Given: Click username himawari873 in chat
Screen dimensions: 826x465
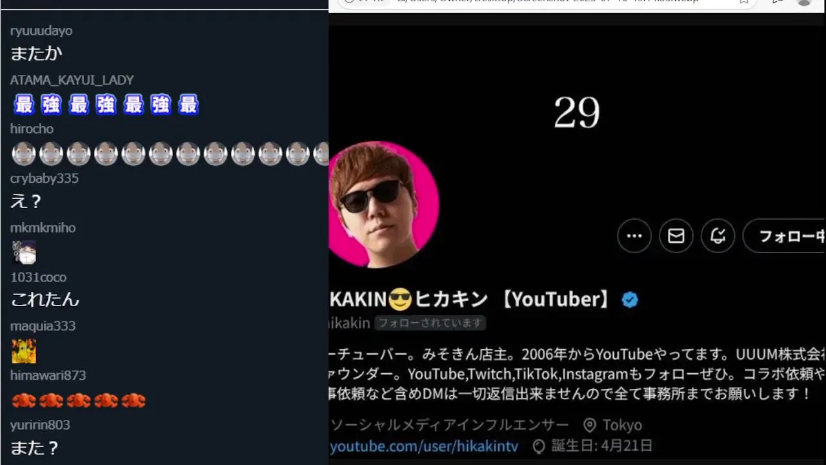Looking at the screenshot, I should [x=48, y=375].
